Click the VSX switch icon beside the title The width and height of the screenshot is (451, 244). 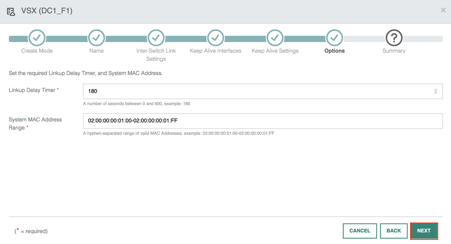(x=11, y=12)
